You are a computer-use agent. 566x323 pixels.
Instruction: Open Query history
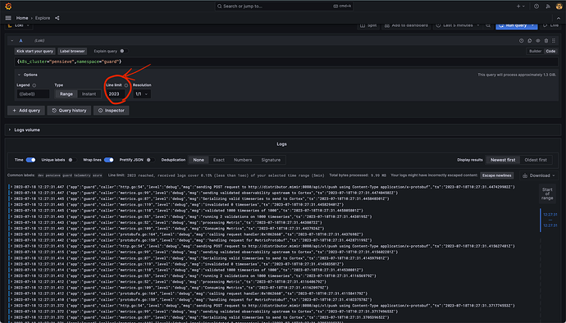[69, 111]
